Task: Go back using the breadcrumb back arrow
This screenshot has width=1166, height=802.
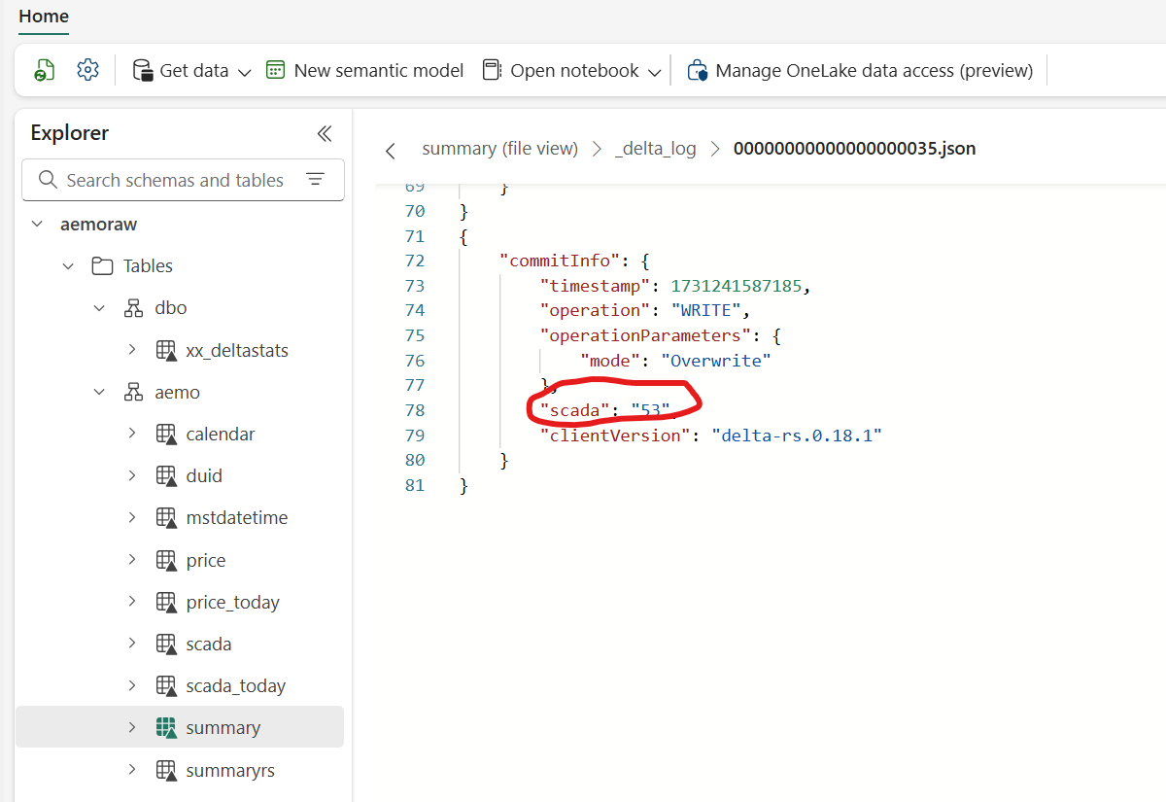Action: (391, 150)
